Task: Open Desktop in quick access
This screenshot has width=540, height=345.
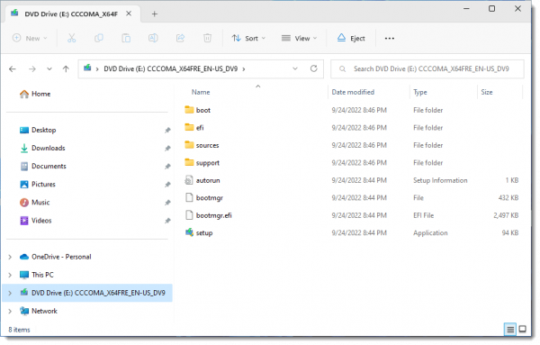Action: (x=38, y=130)
